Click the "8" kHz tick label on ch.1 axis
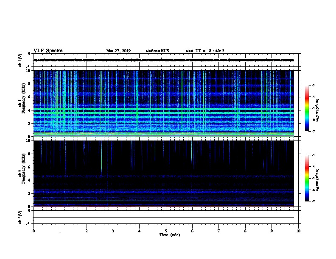 point(29,84)
